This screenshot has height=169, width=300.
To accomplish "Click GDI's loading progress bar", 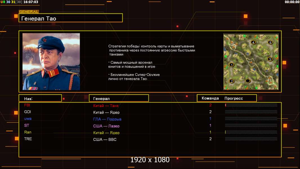I will pos(251,112).
